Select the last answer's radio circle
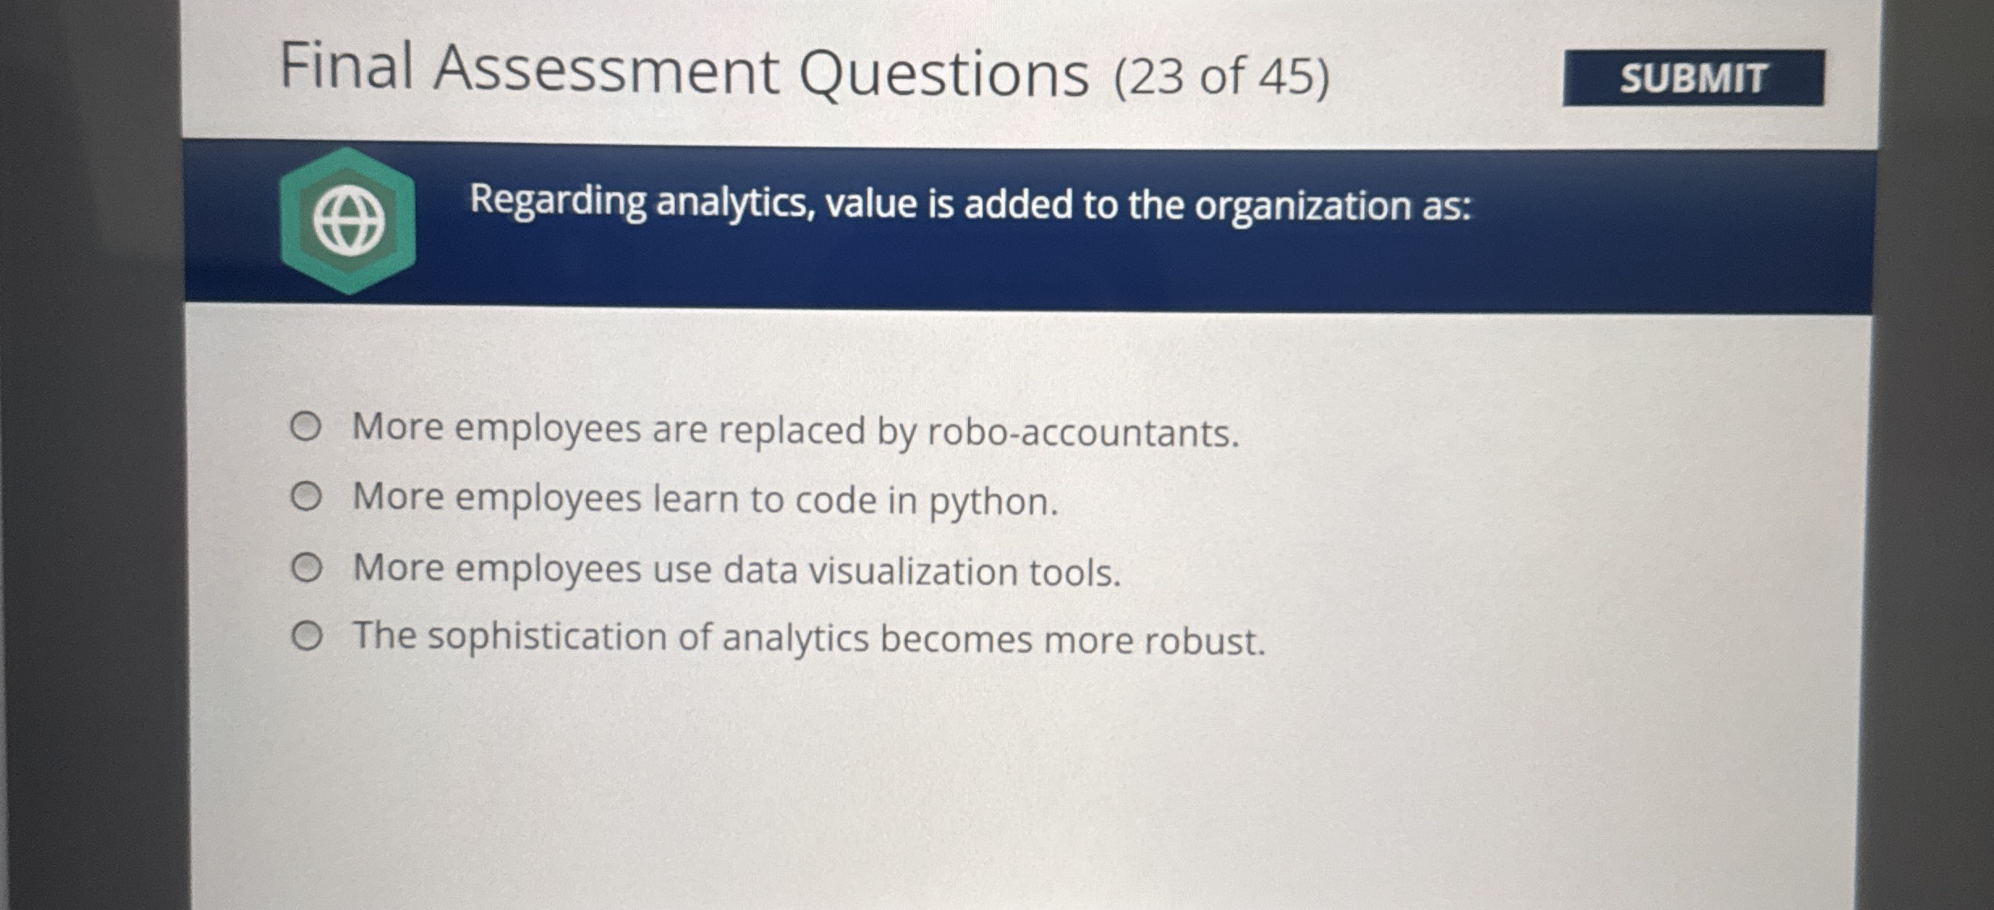 pyautogui.click(x=308, y=634)
